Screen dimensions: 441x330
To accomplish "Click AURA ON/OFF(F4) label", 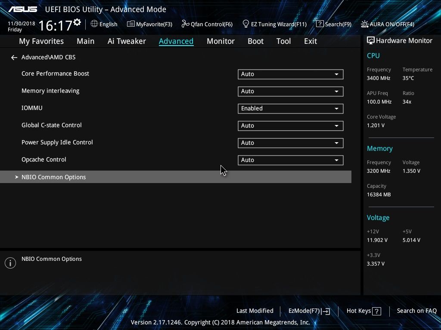I will point(392,24).
